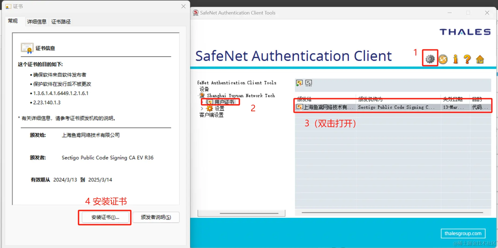Minimize the SafeNet window
The height and width of the screenshot is (248, 498).
point(449,13)
